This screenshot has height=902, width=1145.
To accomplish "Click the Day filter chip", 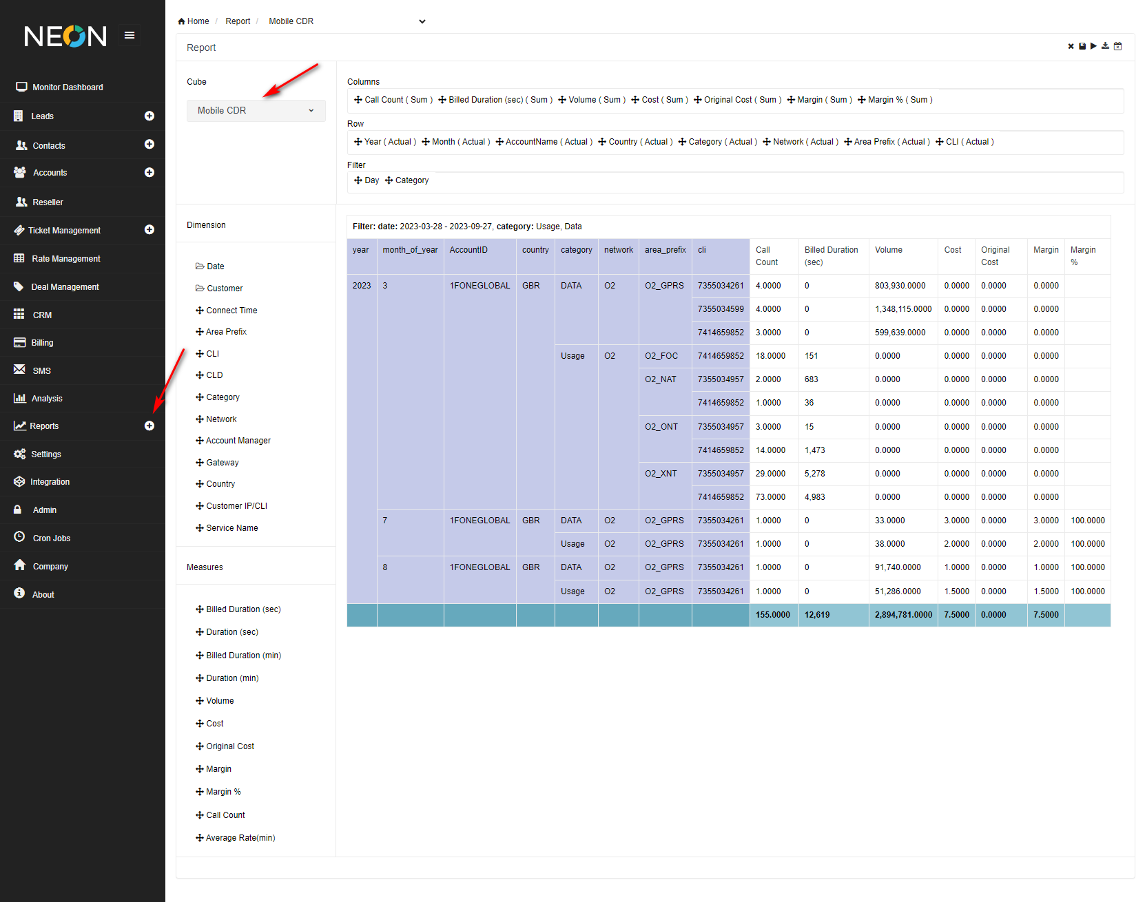I will (367, 180).
